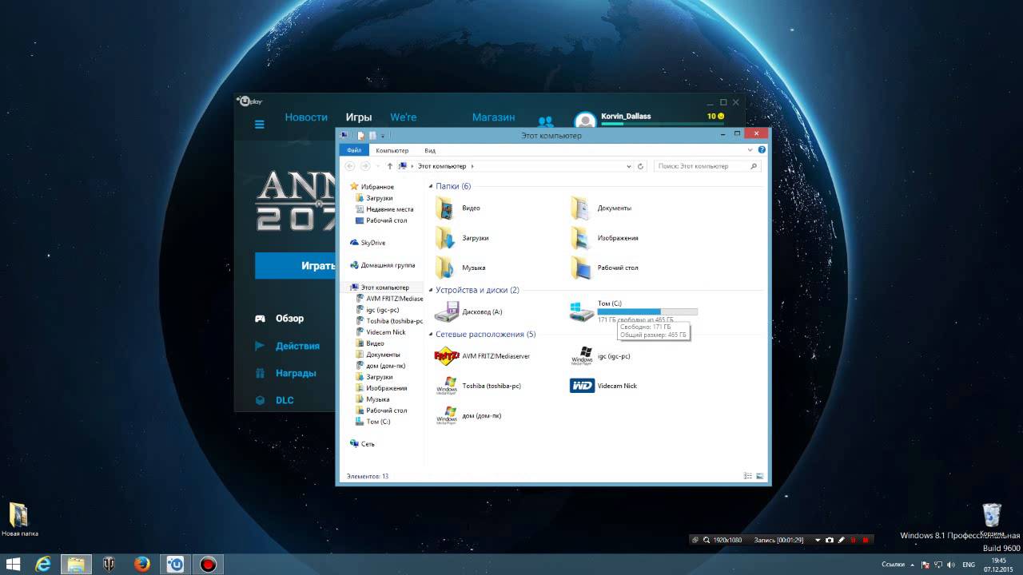This screenshot has height=575, width=1023.
Task: Open the igc (igc-pc) media location
Action: click(x=600, y=356)
